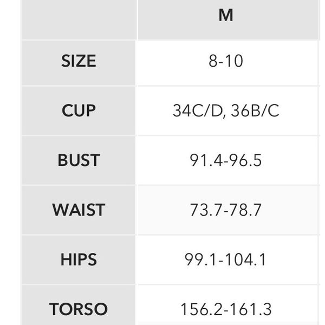325x325 pixels.
Task: Click the 36B/C cup size text
Action: [255, 111]
